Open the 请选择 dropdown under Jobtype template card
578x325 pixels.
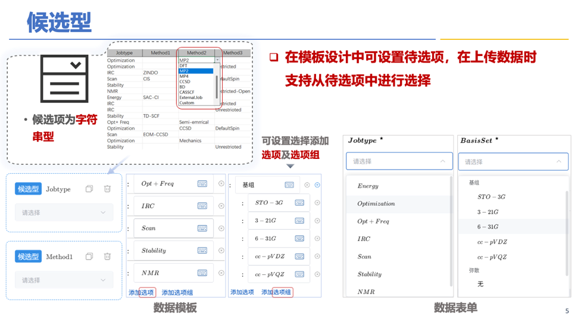[64, 212]
